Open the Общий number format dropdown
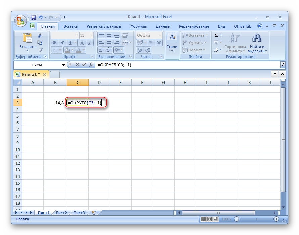Viewport: 299px width, 235px height. (x=160, y=35)
